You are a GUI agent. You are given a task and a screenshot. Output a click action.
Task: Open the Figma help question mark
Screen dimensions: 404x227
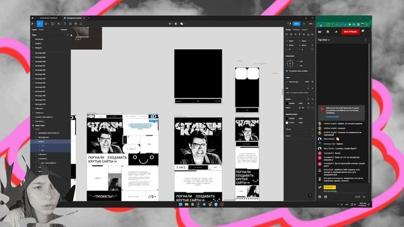tap(310, 195)
